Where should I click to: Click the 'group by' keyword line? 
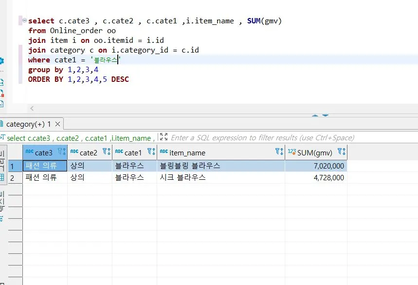[x=46, y=70]
